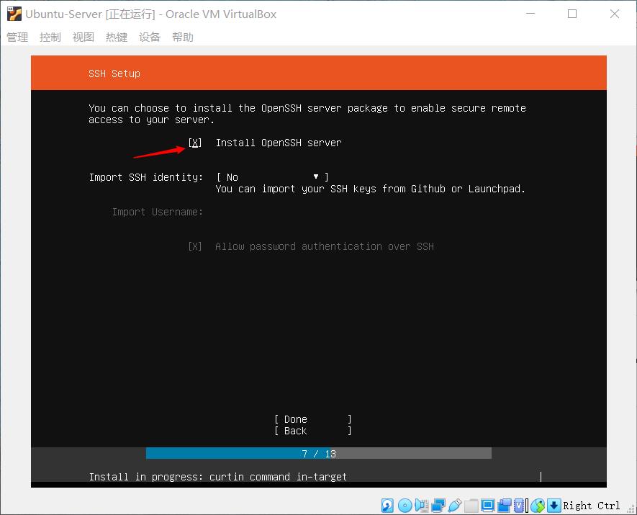Toggle Allow password authentication over SSH

click(x=194, y=246)
